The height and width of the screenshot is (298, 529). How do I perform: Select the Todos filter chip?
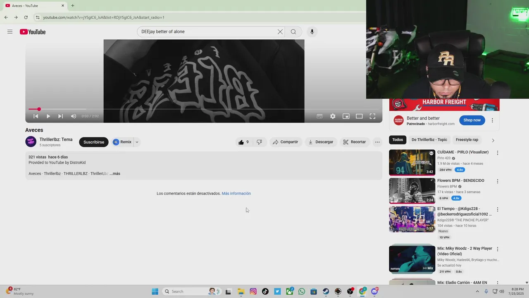coord(398,140)
